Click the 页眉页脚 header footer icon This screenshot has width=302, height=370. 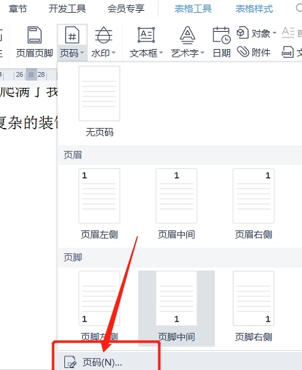[x=34, y=35]
